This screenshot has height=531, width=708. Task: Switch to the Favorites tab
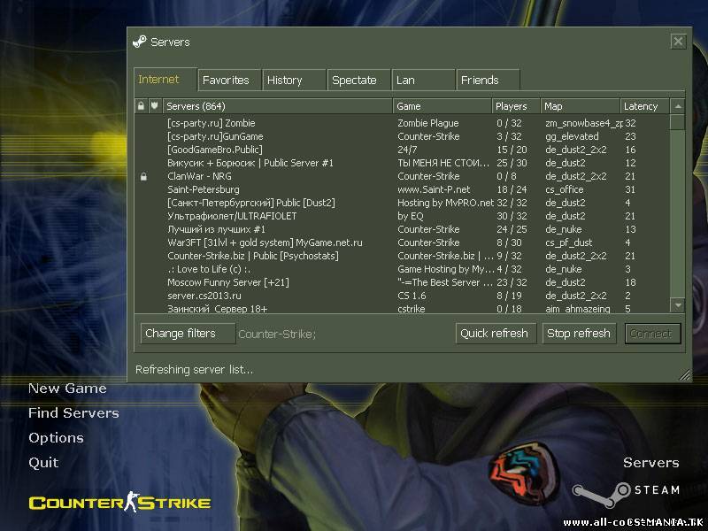click(227, 80)
